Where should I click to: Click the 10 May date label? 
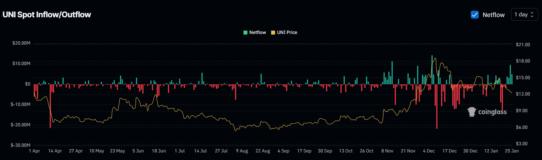tap(97, 151)
